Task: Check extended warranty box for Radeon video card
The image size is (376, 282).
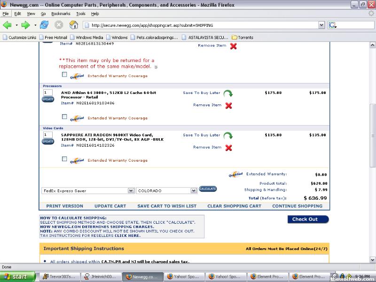Action: click(64, 159)
